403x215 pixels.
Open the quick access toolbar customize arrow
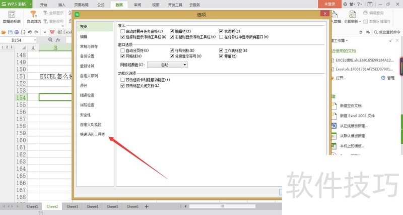[x=45, y=32]
